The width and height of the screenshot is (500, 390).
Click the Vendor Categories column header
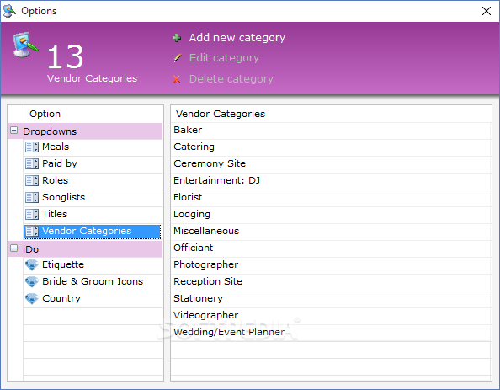pos(331,114)
